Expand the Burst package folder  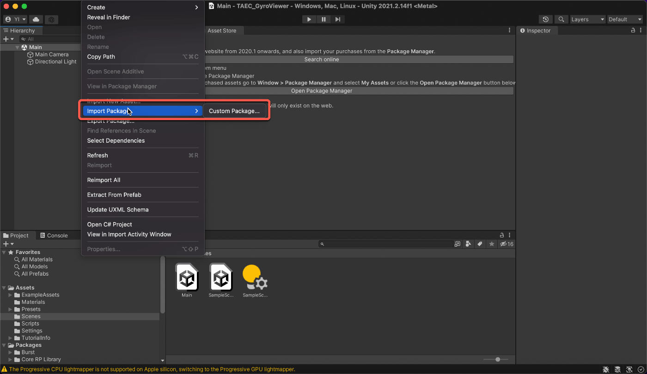pos(11,352)
